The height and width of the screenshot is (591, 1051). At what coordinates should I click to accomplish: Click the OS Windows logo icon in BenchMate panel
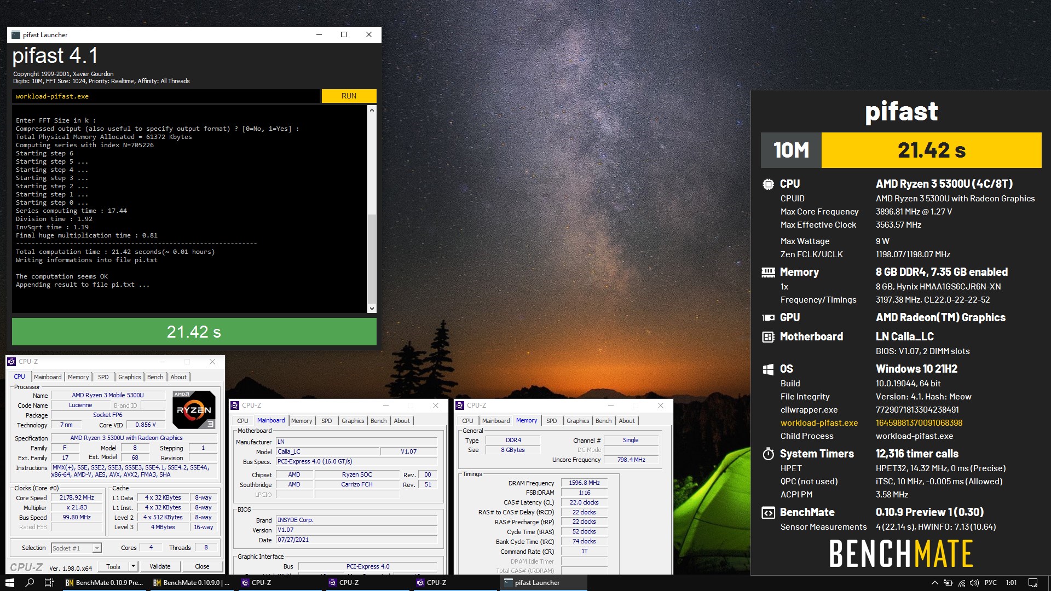pyautogui.click(x=768, y=369)
